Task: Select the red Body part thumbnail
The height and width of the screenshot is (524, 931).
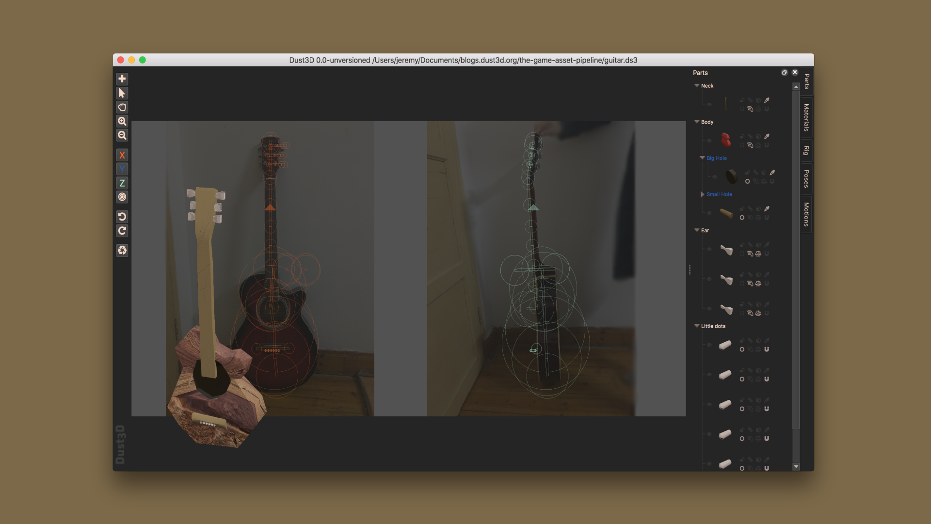Action: coord(726,140)
